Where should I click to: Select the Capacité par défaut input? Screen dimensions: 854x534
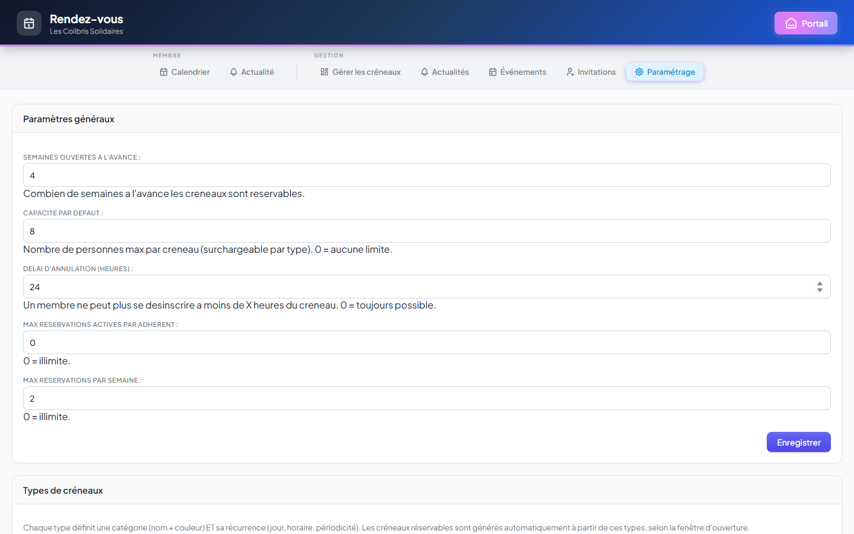[427, 231]
